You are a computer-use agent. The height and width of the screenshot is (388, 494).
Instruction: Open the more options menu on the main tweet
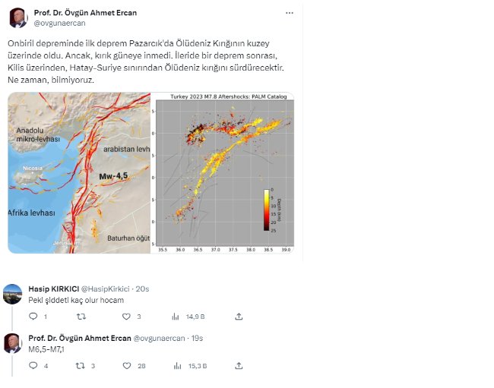(x=289, y=14)
